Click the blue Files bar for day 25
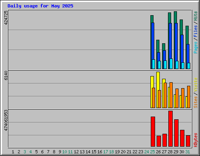The width and height of the screenshot is (200, 156). (x=153, y=41)
